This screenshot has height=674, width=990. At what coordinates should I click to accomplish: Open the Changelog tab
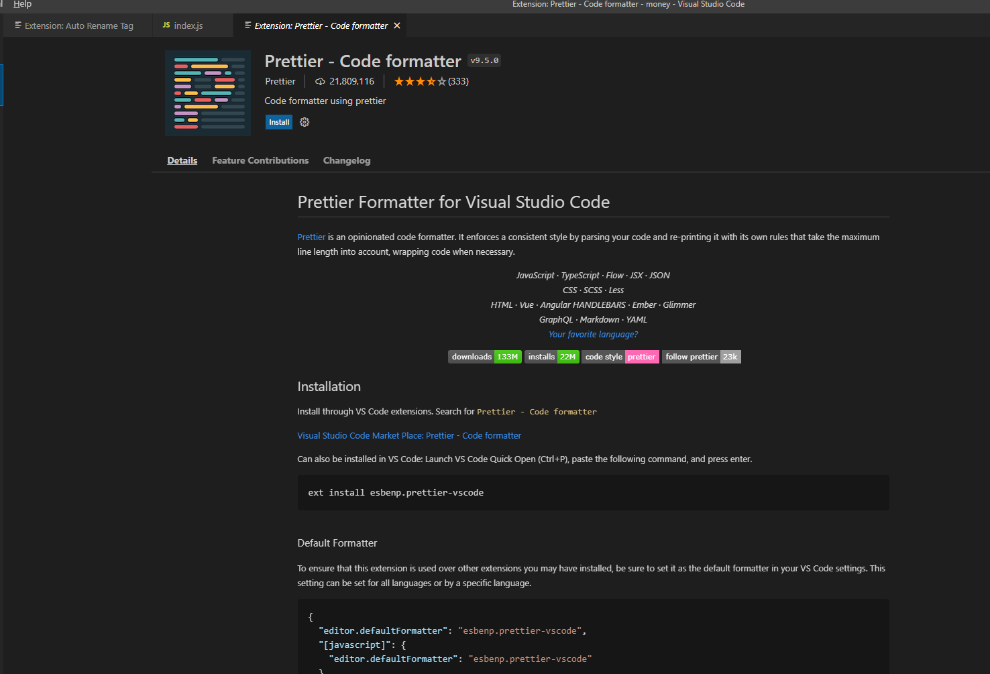347,160
